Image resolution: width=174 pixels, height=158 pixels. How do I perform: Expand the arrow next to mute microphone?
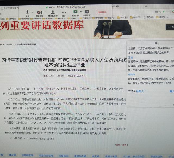pyautogui.click(x=33, y=12)
